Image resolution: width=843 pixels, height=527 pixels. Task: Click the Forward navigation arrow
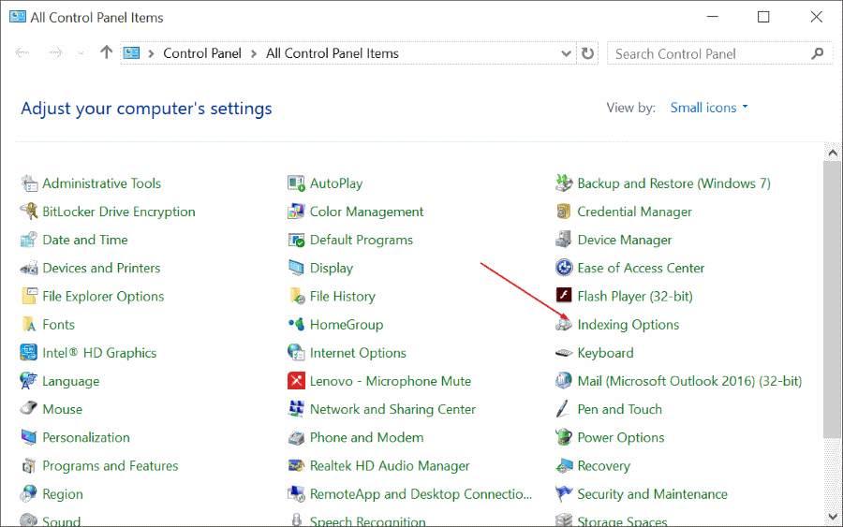pyautogui.click(x=56, y=52)
